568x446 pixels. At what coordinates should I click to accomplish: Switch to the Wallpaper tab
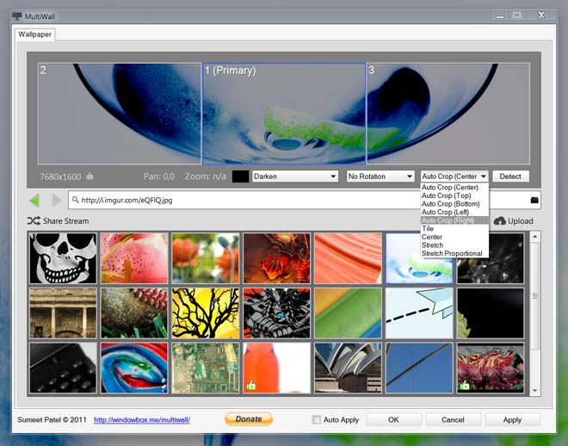(x=34, y=34)
